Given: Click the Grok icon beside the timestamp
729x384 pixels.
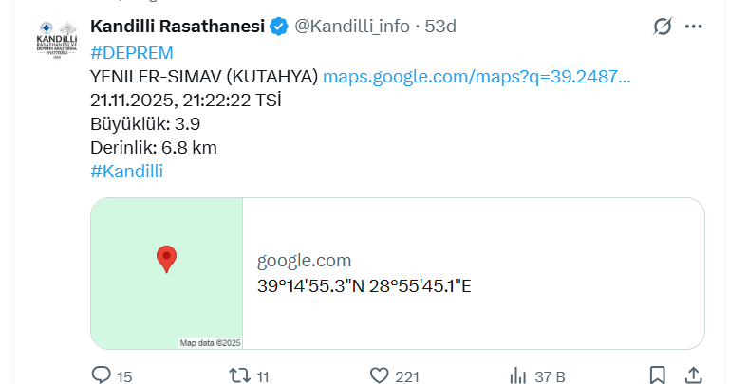Looking at the screenshot, I should pos(663,27).
